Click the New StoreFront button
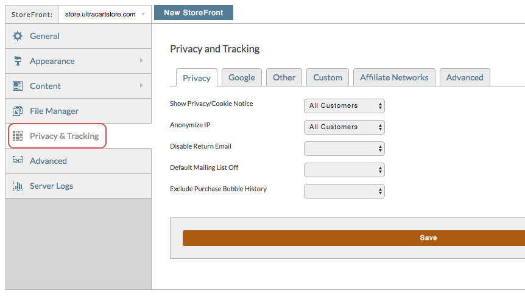The width and height of the screenshot is (525, 296). point(194,13)
